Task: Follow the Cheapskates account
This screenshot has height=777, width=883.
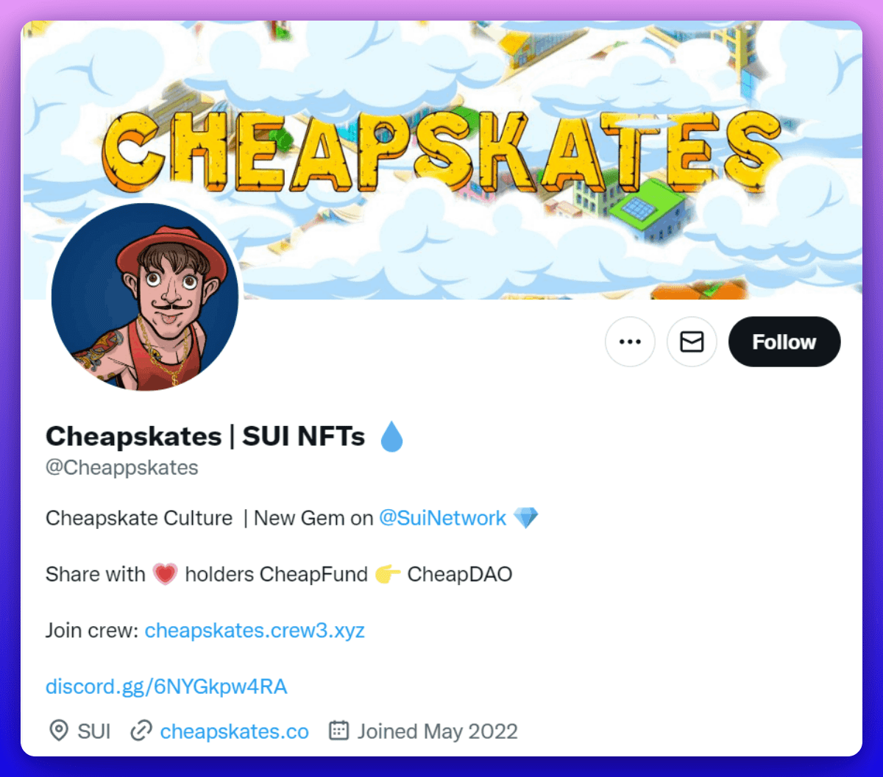Action: (784, 341)
